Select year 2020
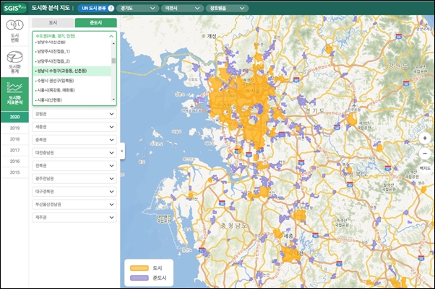 click(14, 117)
